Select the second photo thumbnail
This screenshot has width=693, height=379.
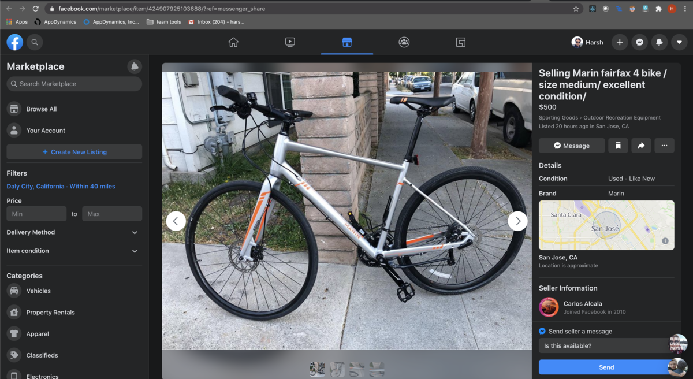337,369
